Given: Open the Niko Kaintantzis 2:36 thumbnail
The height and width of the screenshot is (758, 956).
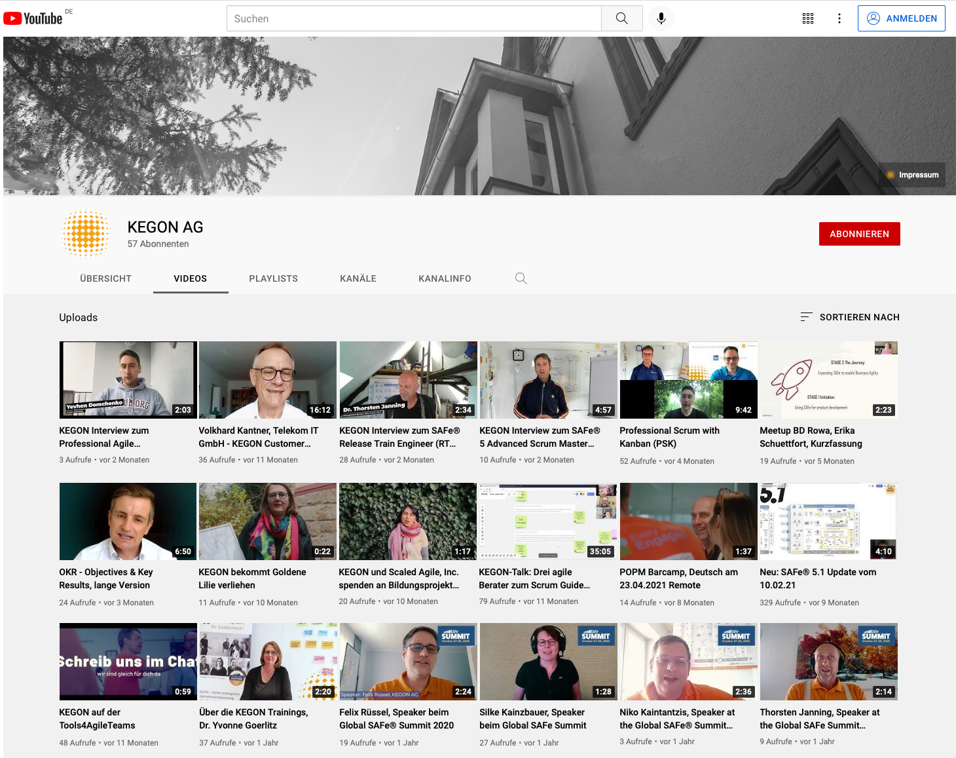Looking at the screenshot, I should coord(688,662).
